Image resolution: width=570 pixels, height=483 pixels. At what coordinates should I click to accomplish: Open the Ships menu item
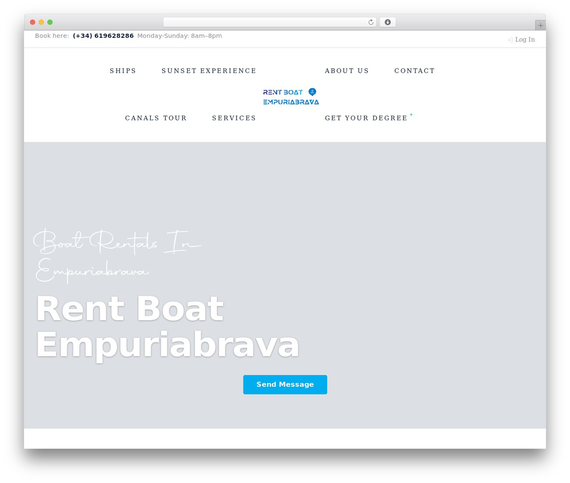pyautogui.click(x=123, y=71)
